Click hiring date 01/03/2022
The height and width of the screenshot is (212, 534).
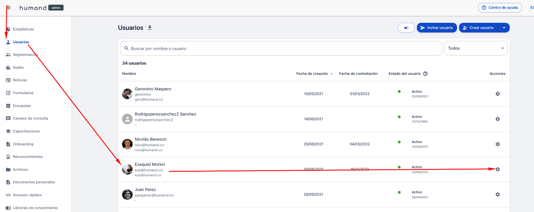tap(360, 94)
